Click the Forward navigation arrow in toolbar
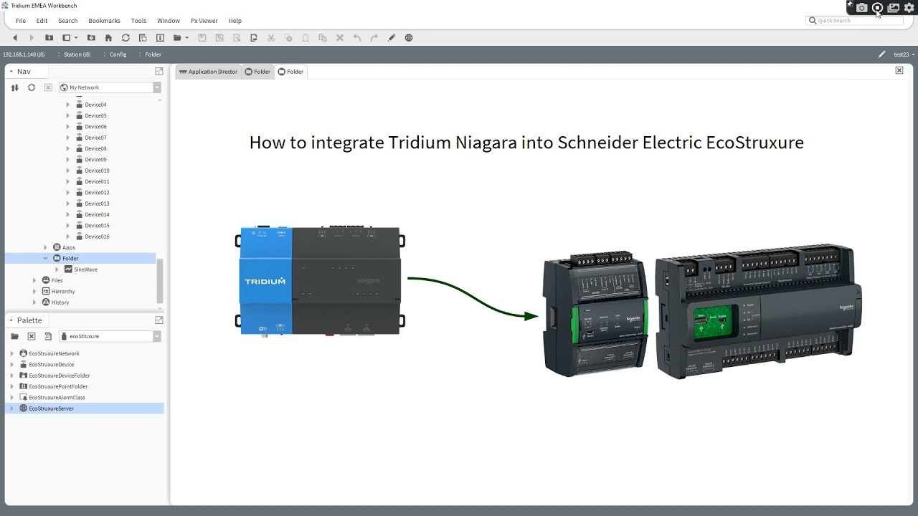Image resolution: width=918 pixels, height=516 pixels. [x=31, y=38]
